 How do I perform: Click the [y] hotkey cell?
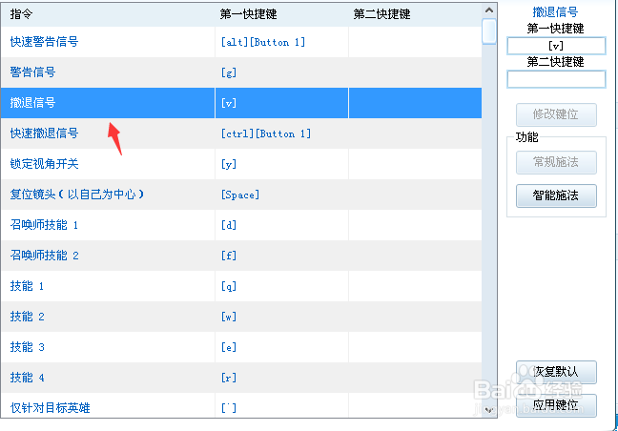(281, 164)
